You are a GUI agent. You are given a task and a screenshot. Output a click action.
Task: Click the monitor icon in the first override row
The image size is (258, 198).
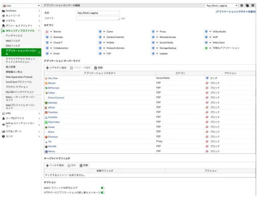click(207, 78)
